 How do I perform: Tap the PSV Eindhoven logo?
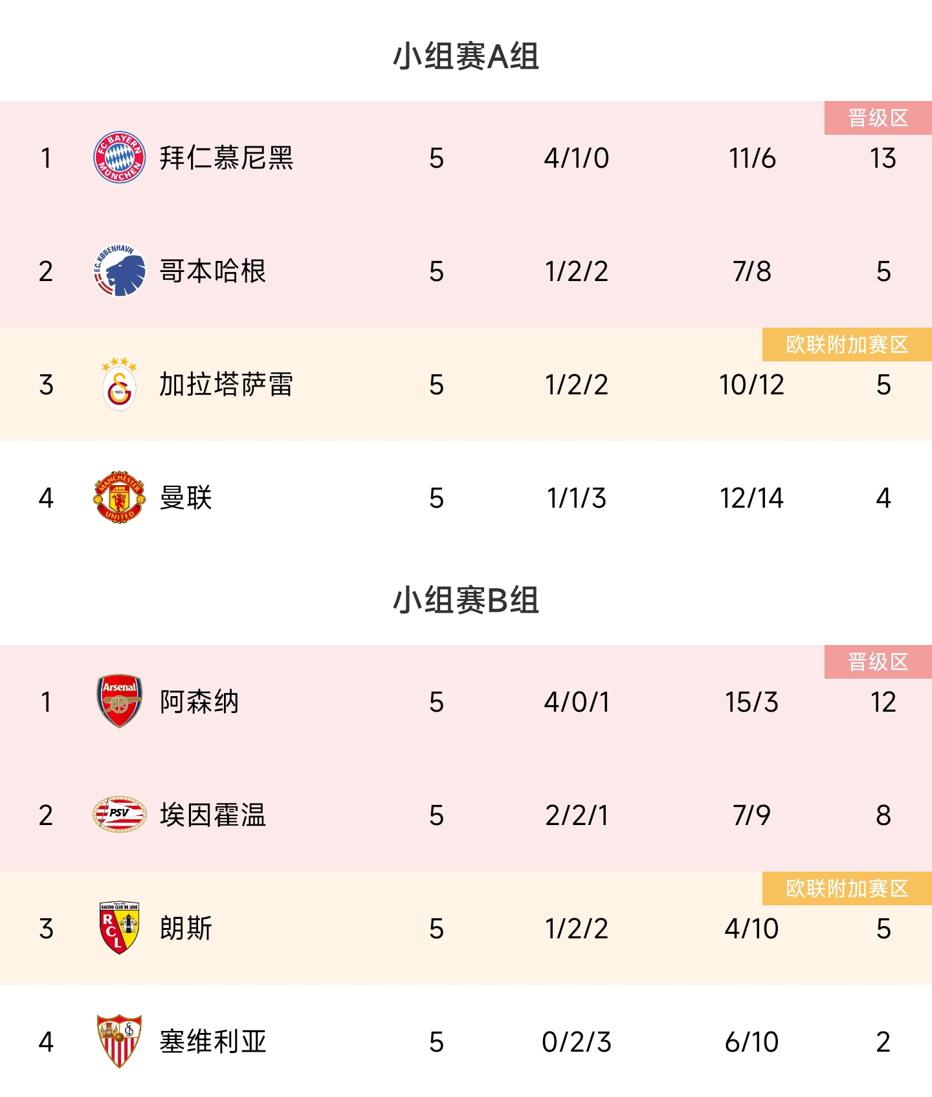(x=119, y=815)
